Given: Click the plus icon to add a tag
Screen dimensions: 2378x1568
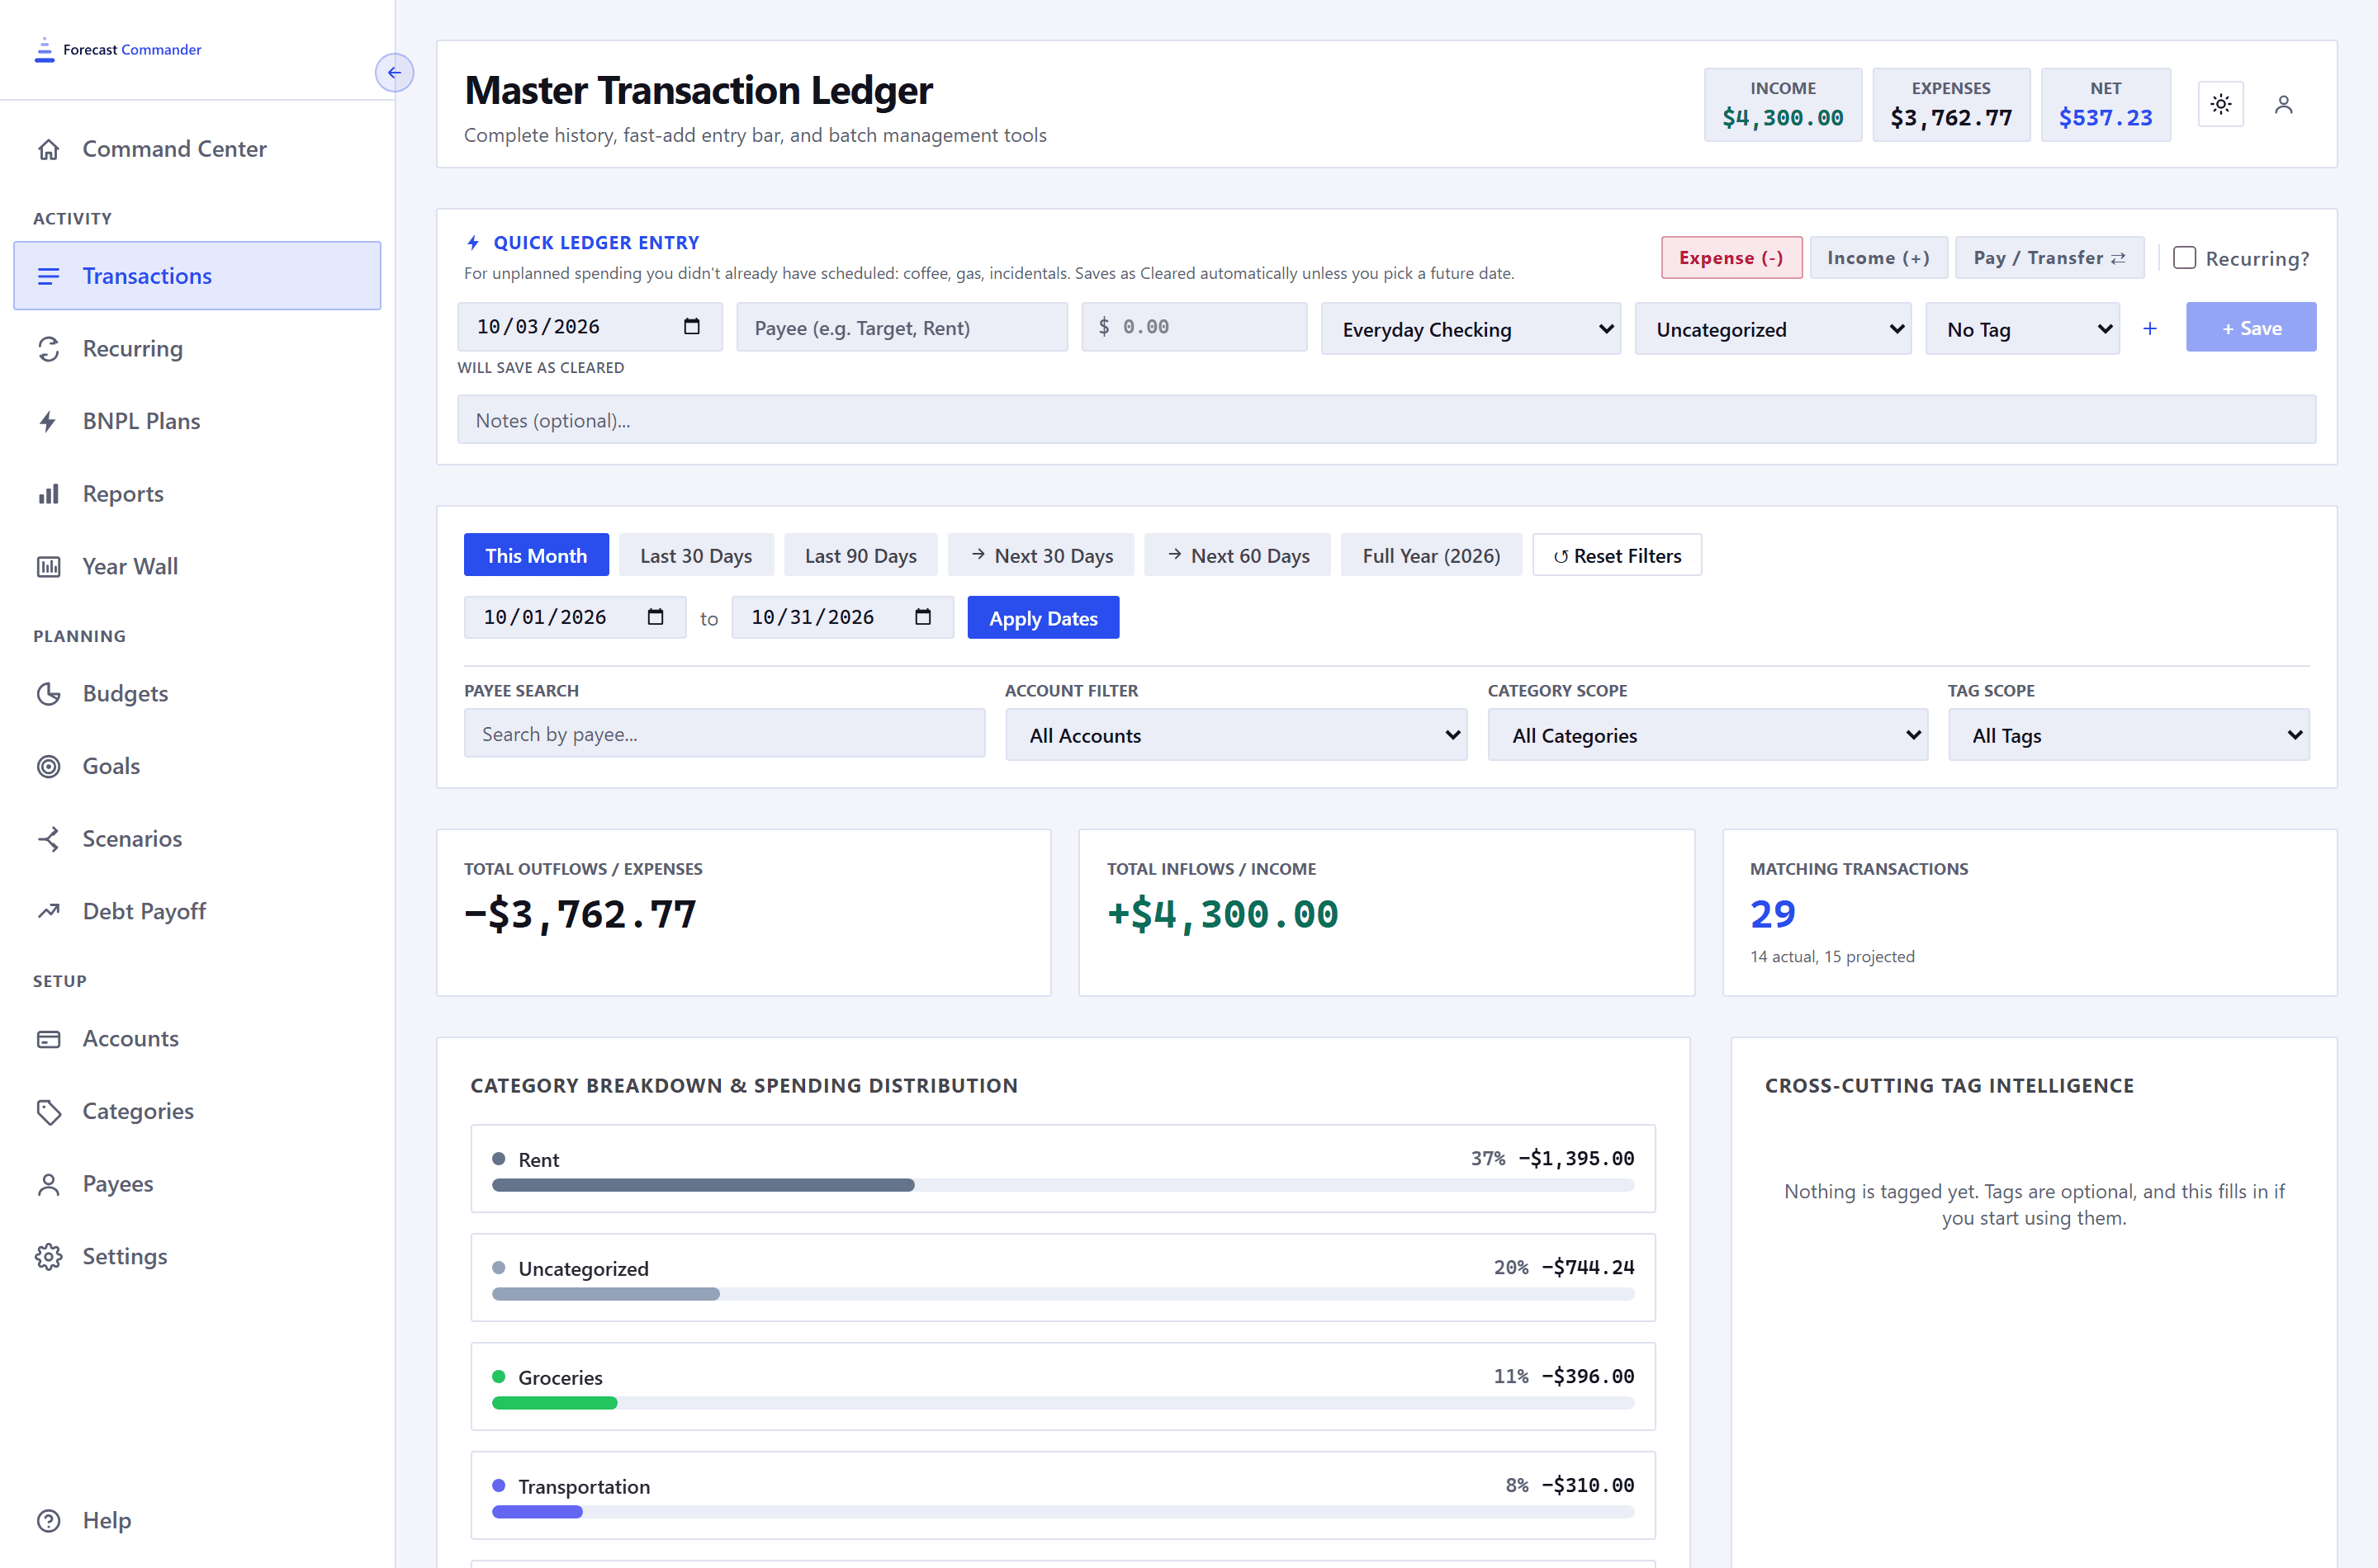Looking at the screenshot, I should (x=2150, y=328).
